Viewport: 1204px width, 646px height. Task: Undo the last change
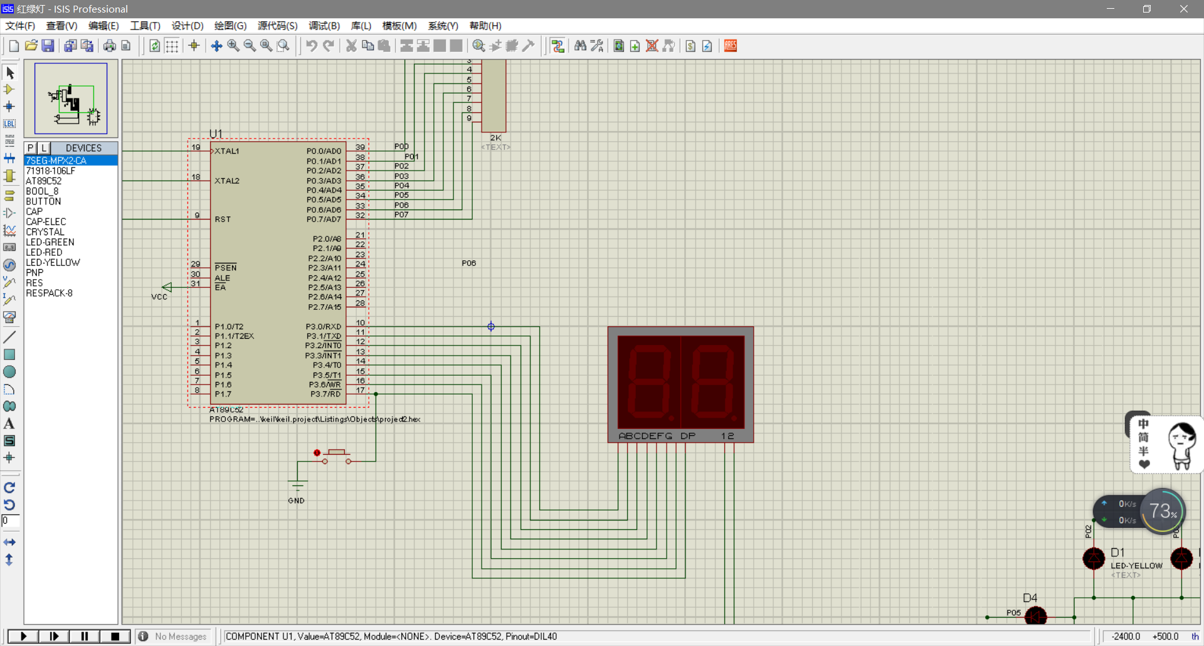pyautogui.click(x=312, y=46)
